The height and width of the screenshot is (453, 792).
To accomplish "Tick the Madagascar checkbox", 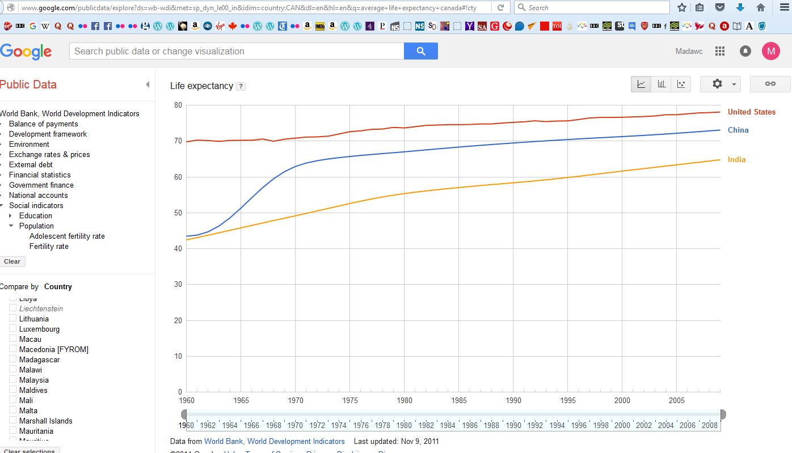I will click(x=12, y=359).
